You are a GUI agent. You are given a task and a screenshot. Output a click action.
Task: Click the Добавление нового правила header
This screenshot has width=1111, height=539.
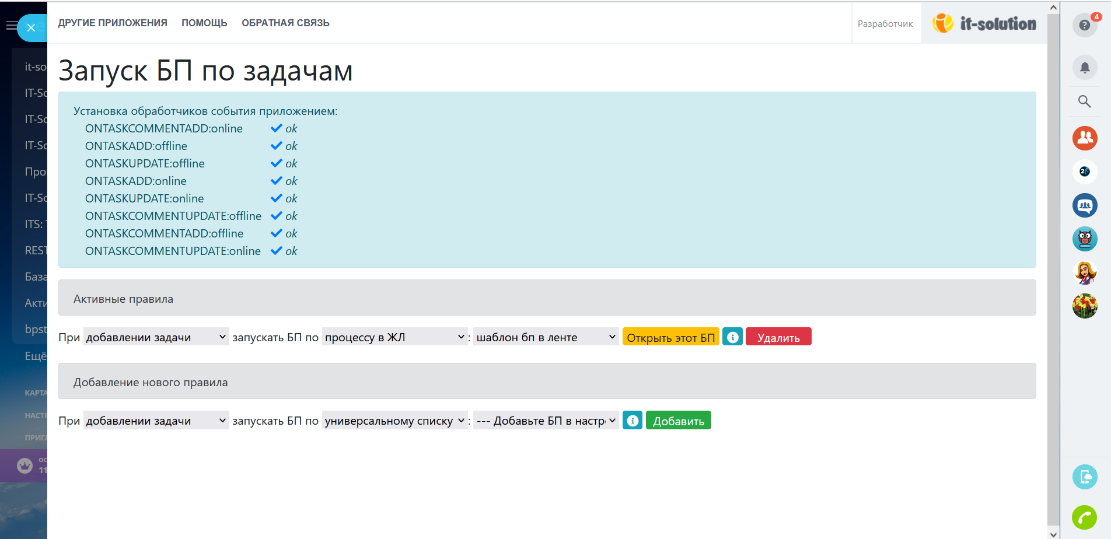click(x=547, y=381)
